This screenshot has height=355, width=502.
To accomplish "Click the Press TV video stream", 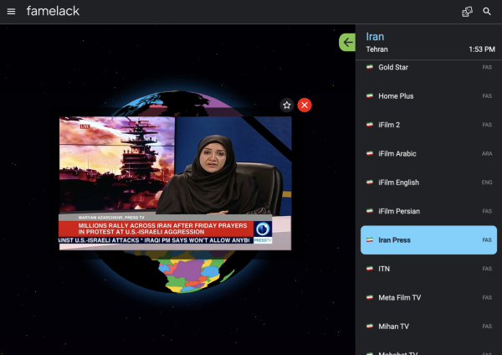I will [x=175, y=183].
